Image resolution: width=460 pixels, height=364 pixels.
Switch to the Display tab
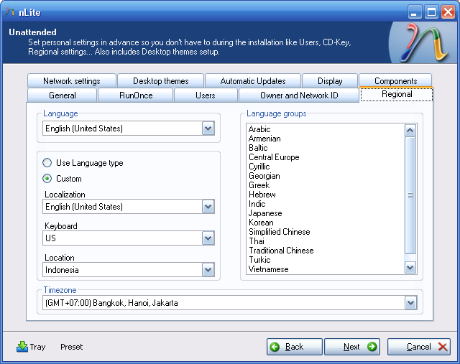(330, 81)
